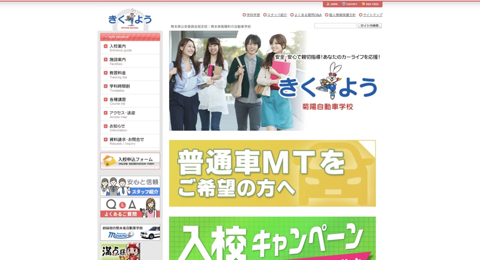480x260 pixels.
Task: Click the red arrow icon beside お知らせ
Action: tap(106, 126)
